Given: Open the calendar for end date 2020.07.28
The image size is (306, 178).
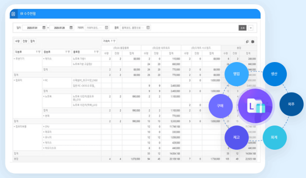Looking at the screenshot, I should point(71,27).
